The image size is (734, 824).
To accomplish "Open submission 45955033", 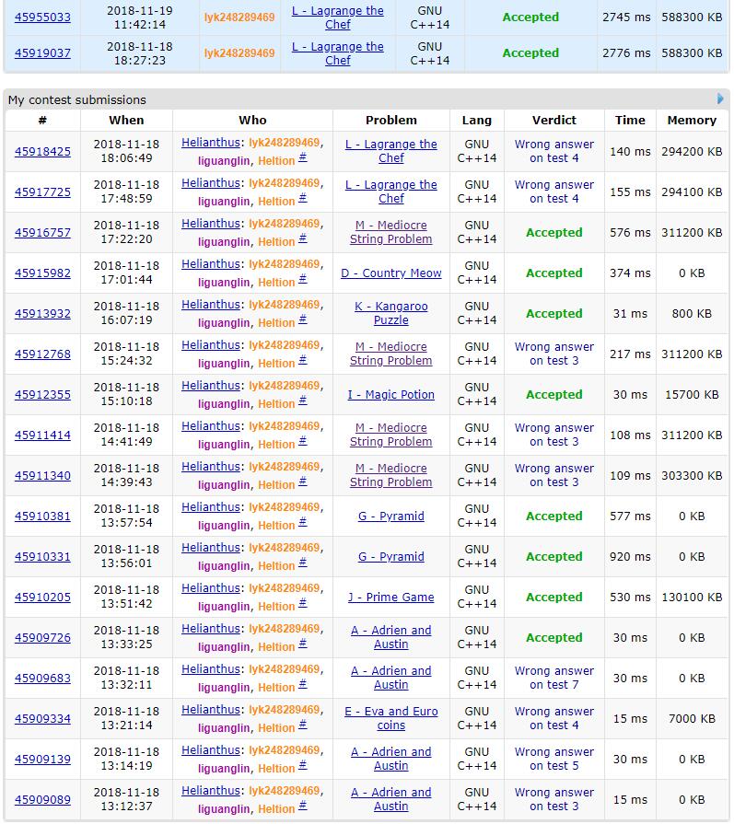I will [x=42, y=17].
